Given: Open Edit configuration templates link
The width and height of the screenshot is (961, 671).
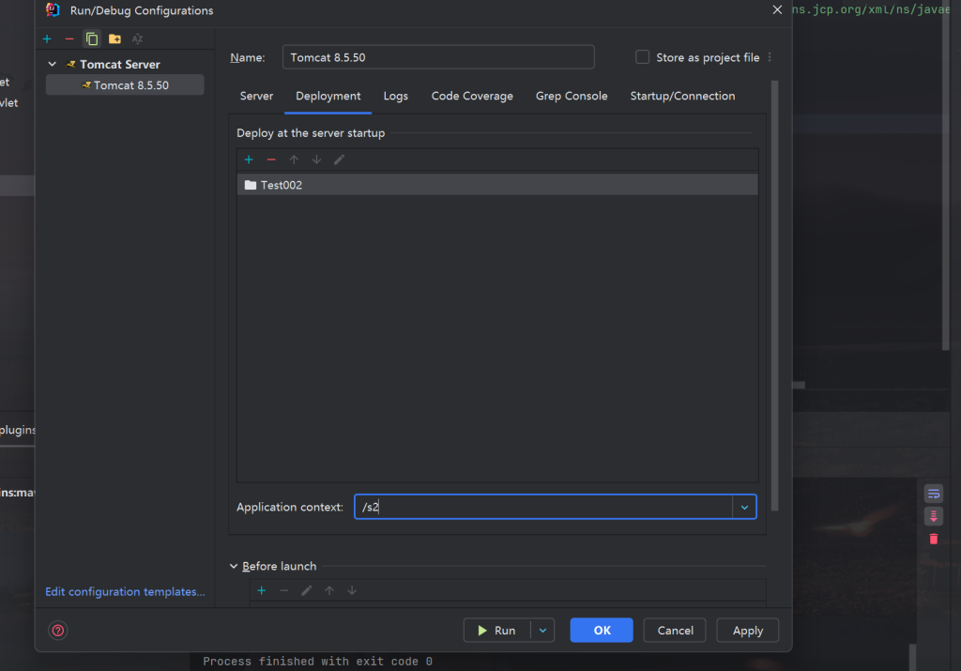Looking at the screenshot, I should coord(125,592).
